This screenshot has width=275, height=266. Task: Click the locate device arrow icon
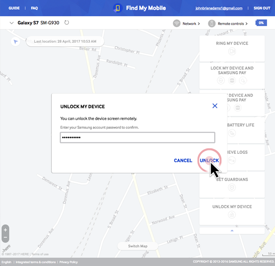(x=16, y=42)
